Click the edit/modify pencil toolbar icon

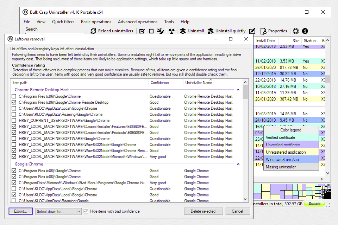tap(252, 31)
